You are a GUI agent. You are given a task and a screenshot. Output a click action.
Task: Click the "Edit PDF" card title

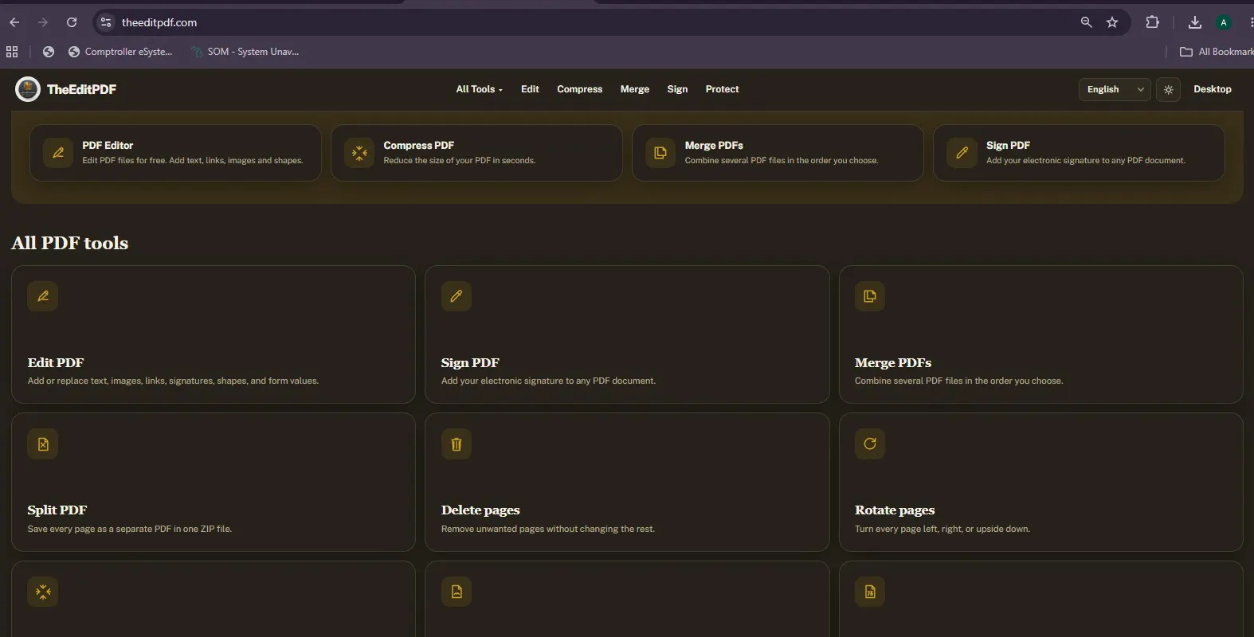56,363
